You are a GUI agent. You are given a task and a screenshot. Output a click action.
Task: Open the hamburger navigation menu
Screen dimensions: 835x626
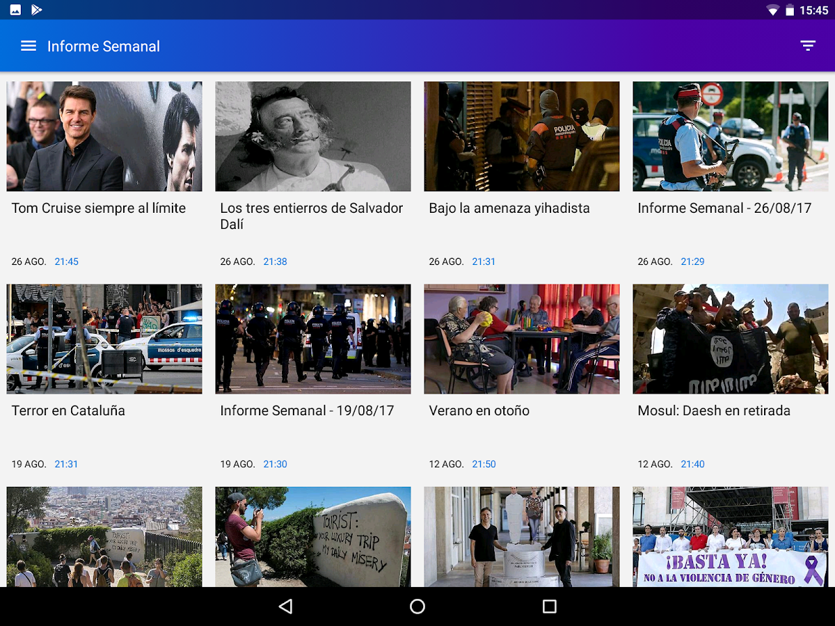(29, 46)
